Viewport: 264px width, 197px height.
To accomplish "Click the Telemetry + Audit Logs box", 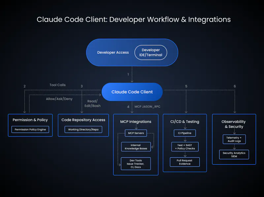I will click(x=234, y=139).
